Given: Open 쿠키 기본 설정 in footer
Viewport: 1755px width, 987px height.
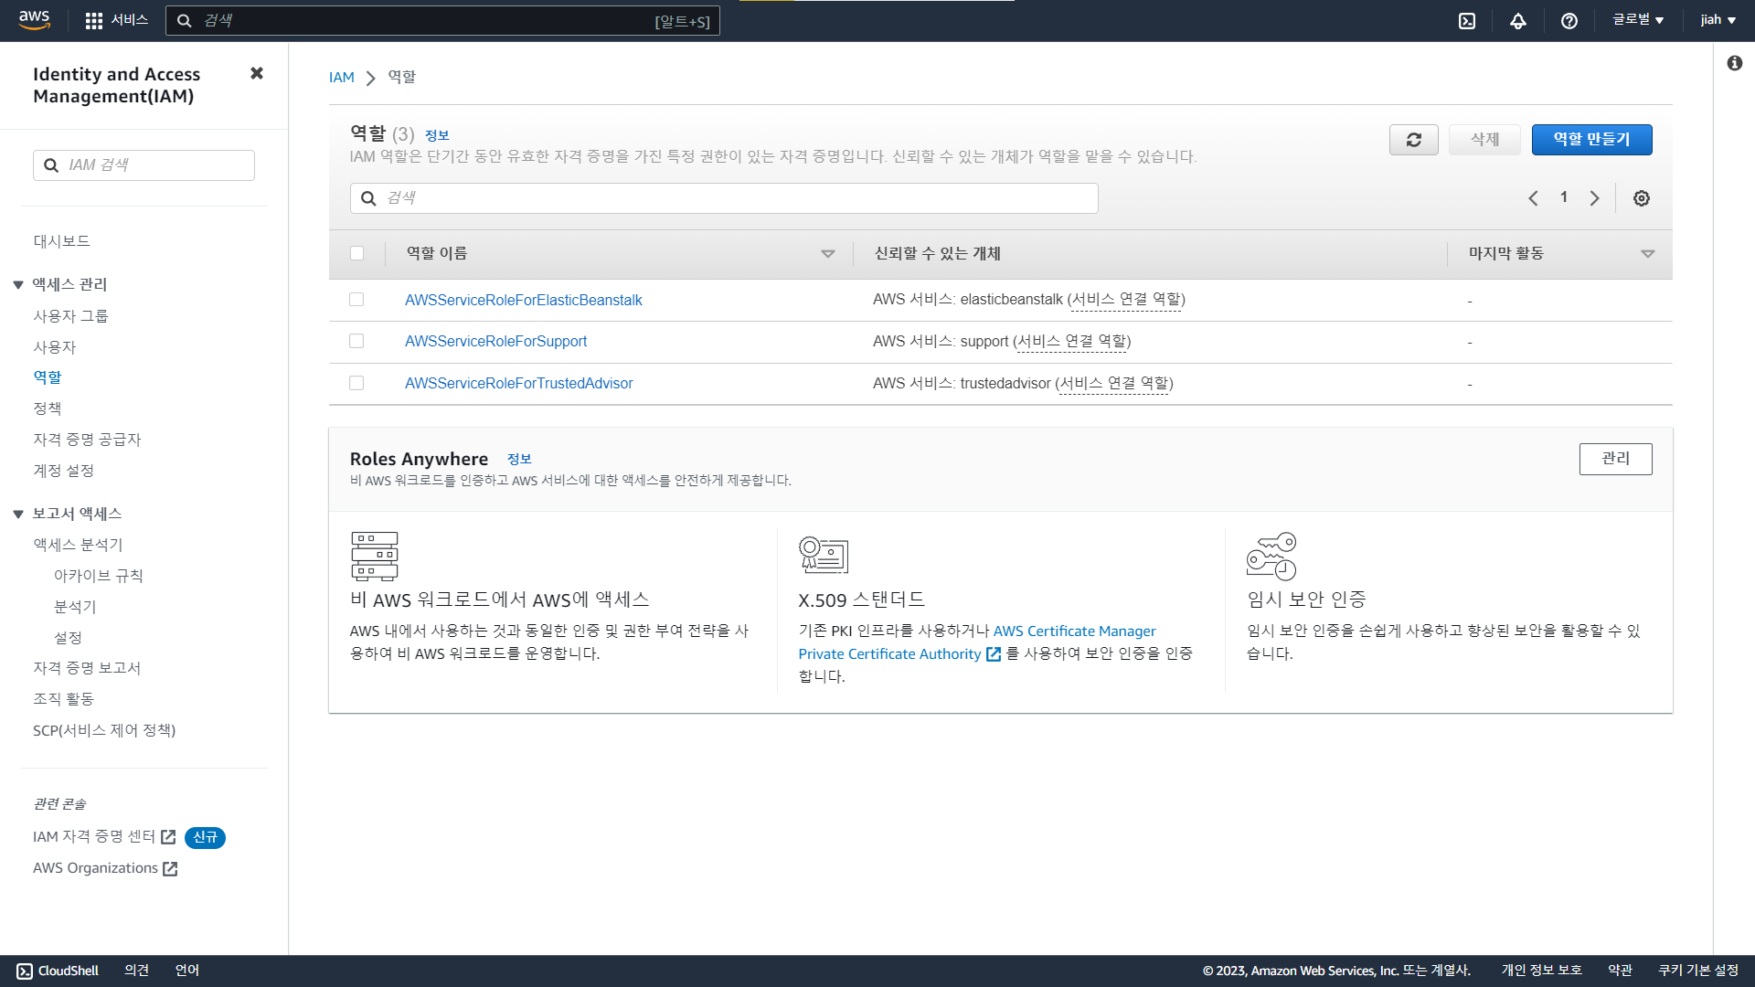Looking at the screenshot, I should point(1698,971).
